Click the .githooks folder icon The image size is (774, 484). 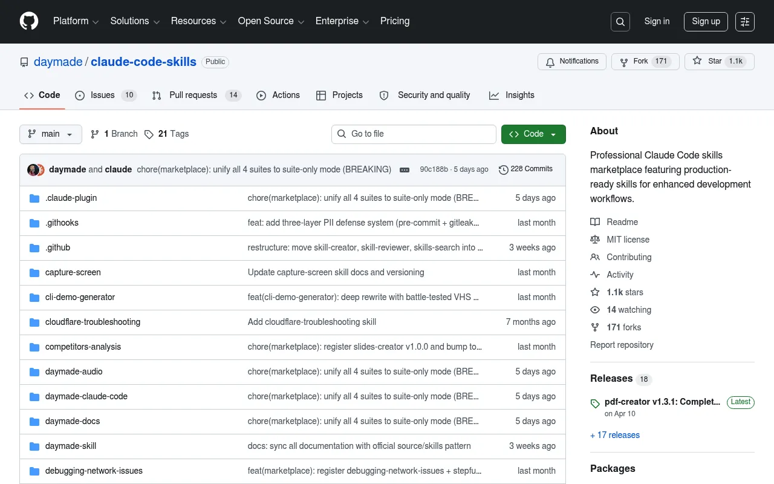[34, 223]
